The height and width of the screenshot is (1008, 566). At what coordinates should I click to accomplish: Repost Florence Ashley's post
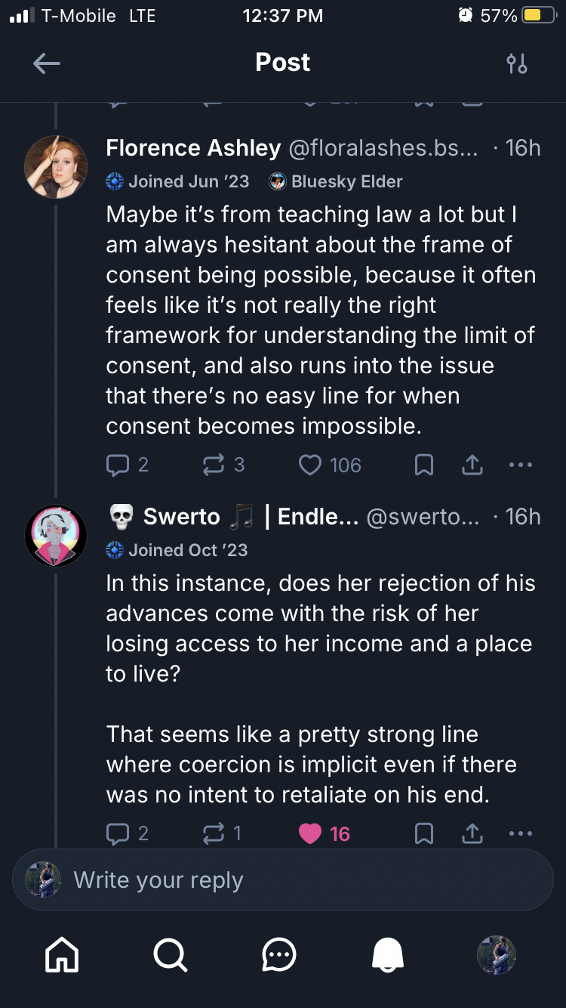[x=214, y=465]
